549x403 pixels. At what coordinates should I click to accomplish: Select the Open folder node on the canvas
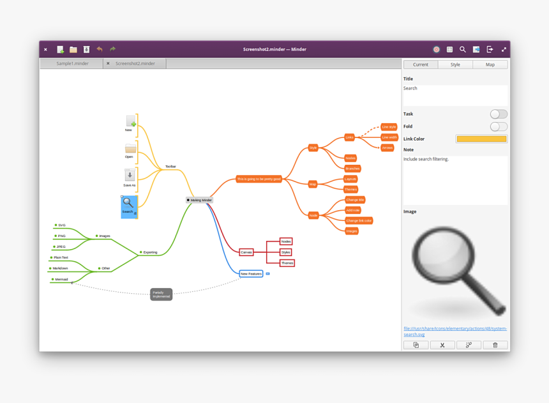[x=130, y=151]
